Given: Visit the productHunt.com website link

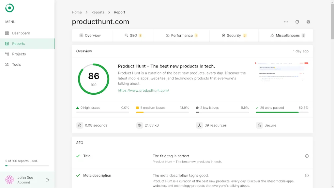Looking at the screenshot, I should coord(144,90).
